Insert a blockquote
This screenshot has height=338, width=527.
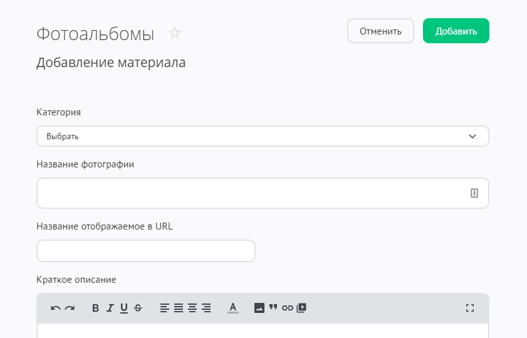(x=273, y=308)
